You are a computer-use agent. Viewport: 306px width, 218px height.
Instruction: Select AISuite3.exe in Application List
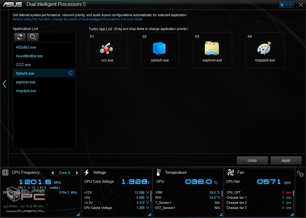coord(44,47)
